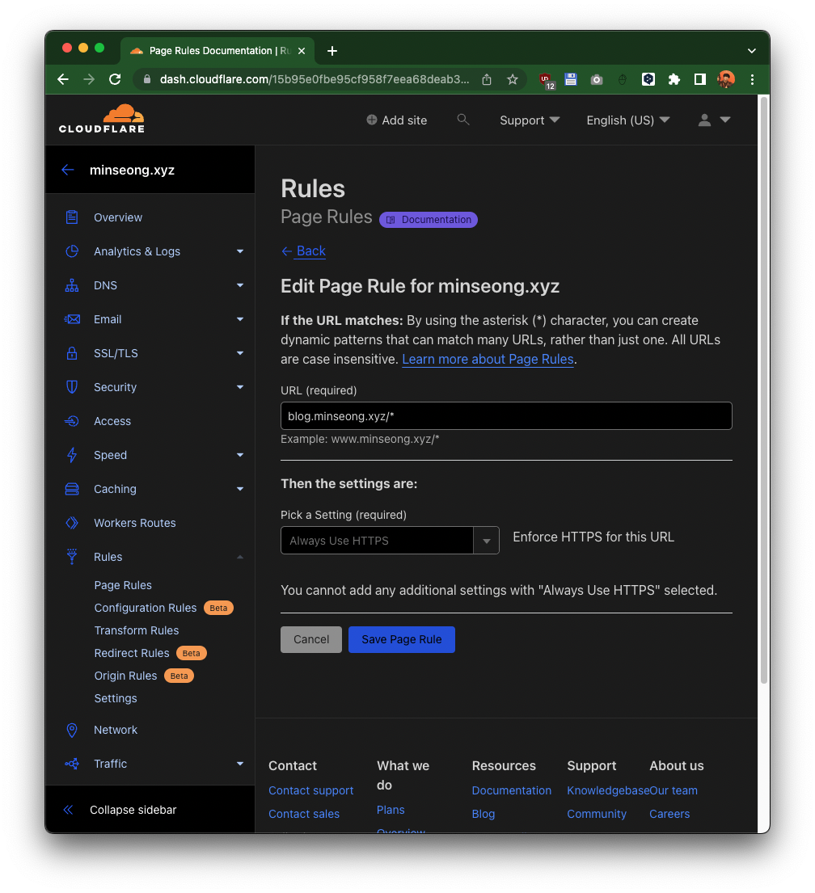815x893 pixels.
Task: Click the Cancel button
Action: point(311,639)
